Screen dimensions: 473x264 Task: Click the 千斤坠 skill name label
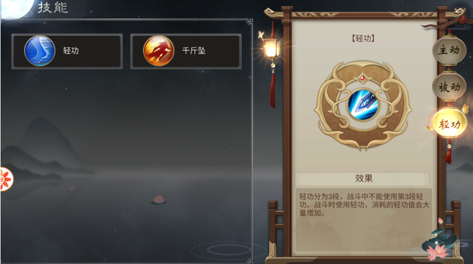pyautogui.click(x=194, y=50)
